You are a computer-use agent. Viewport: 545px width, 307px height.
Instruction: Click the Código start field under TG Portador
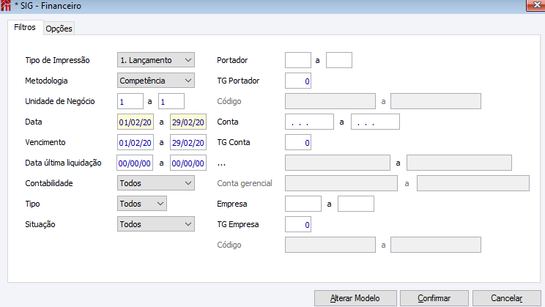pyautogui.click(x=330, y=101)
